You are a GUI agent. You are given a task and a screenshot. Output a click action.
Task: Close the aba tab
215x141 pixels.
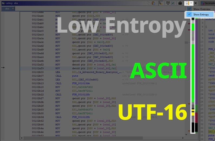coord(13,8)
